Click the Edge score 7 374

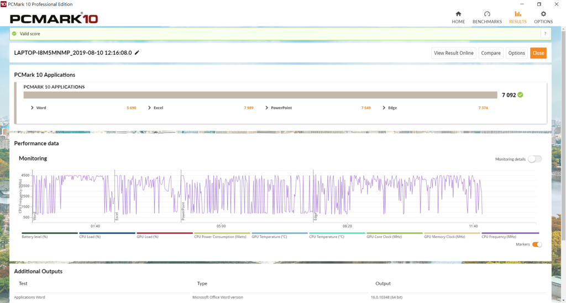coord(483,108)
